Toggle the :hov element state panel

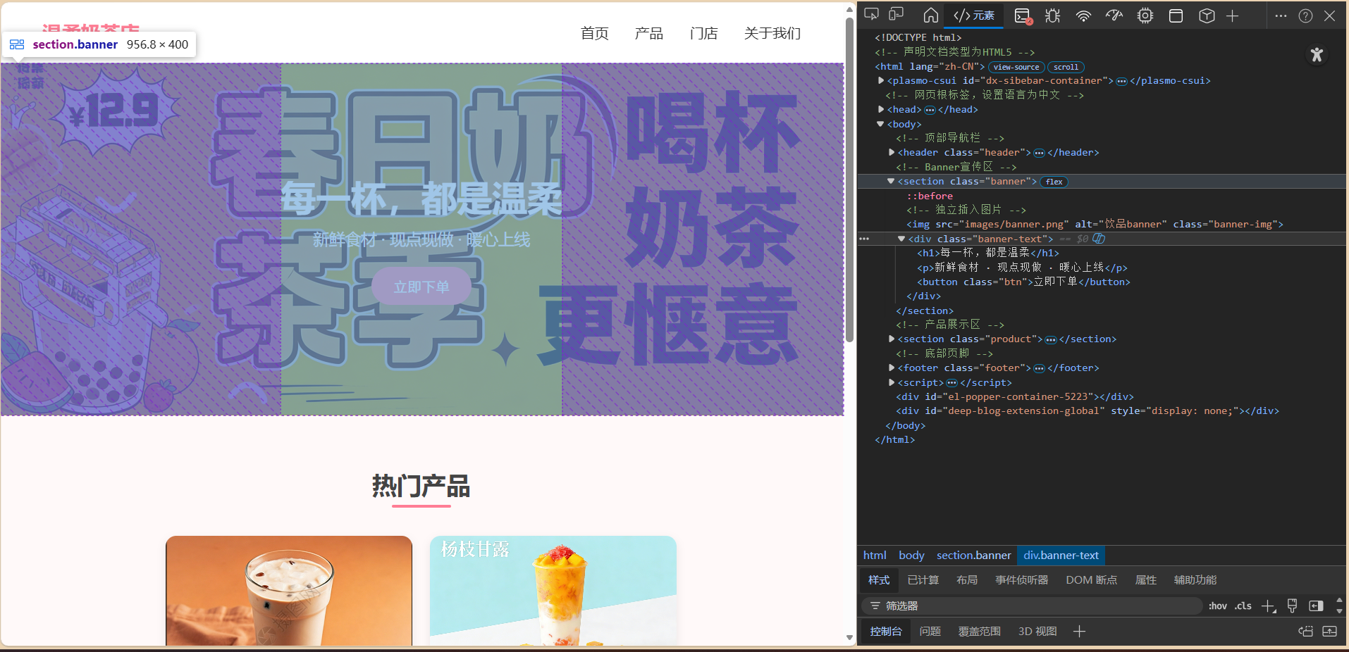point(1217,606)
